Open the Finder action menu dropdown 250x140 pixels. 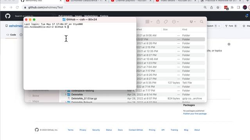pyautogui.click(x=175, y=22)
